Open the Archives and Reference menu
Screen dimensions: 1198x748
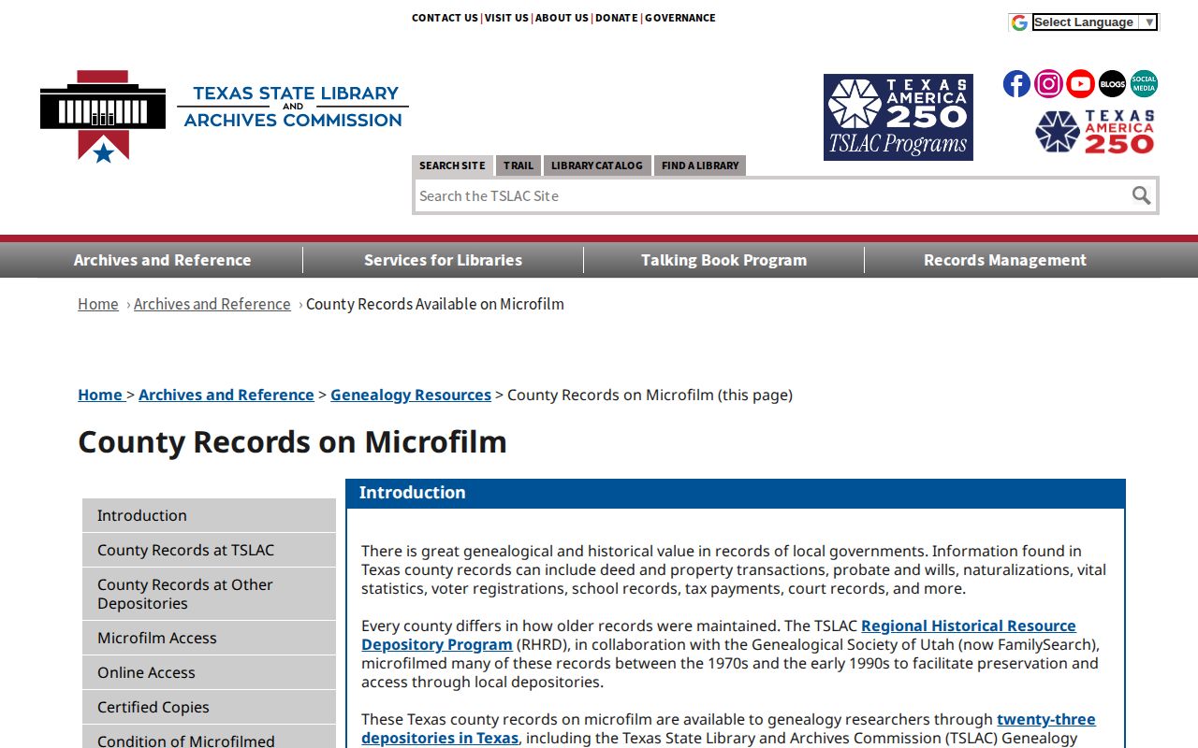click(x=163, y=260)
